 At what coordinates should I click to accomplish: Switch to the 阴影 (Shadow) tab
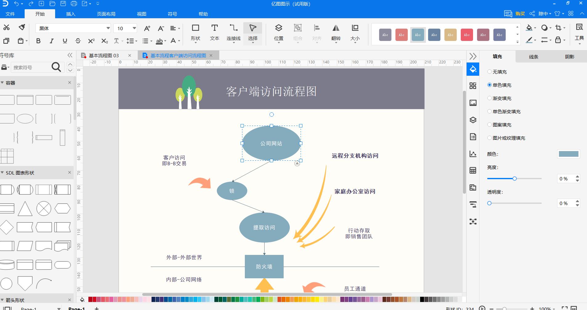[569, 57]
